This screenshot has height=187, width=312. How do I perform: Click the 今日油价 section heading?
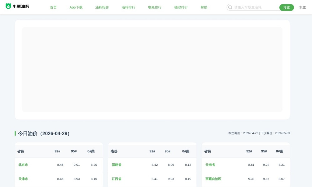click(x=44, y=133)
